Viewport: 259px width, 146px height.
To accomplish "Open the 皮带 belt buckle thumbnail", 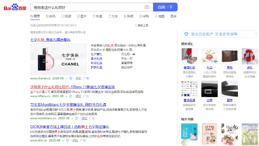I will pos(210,89).
